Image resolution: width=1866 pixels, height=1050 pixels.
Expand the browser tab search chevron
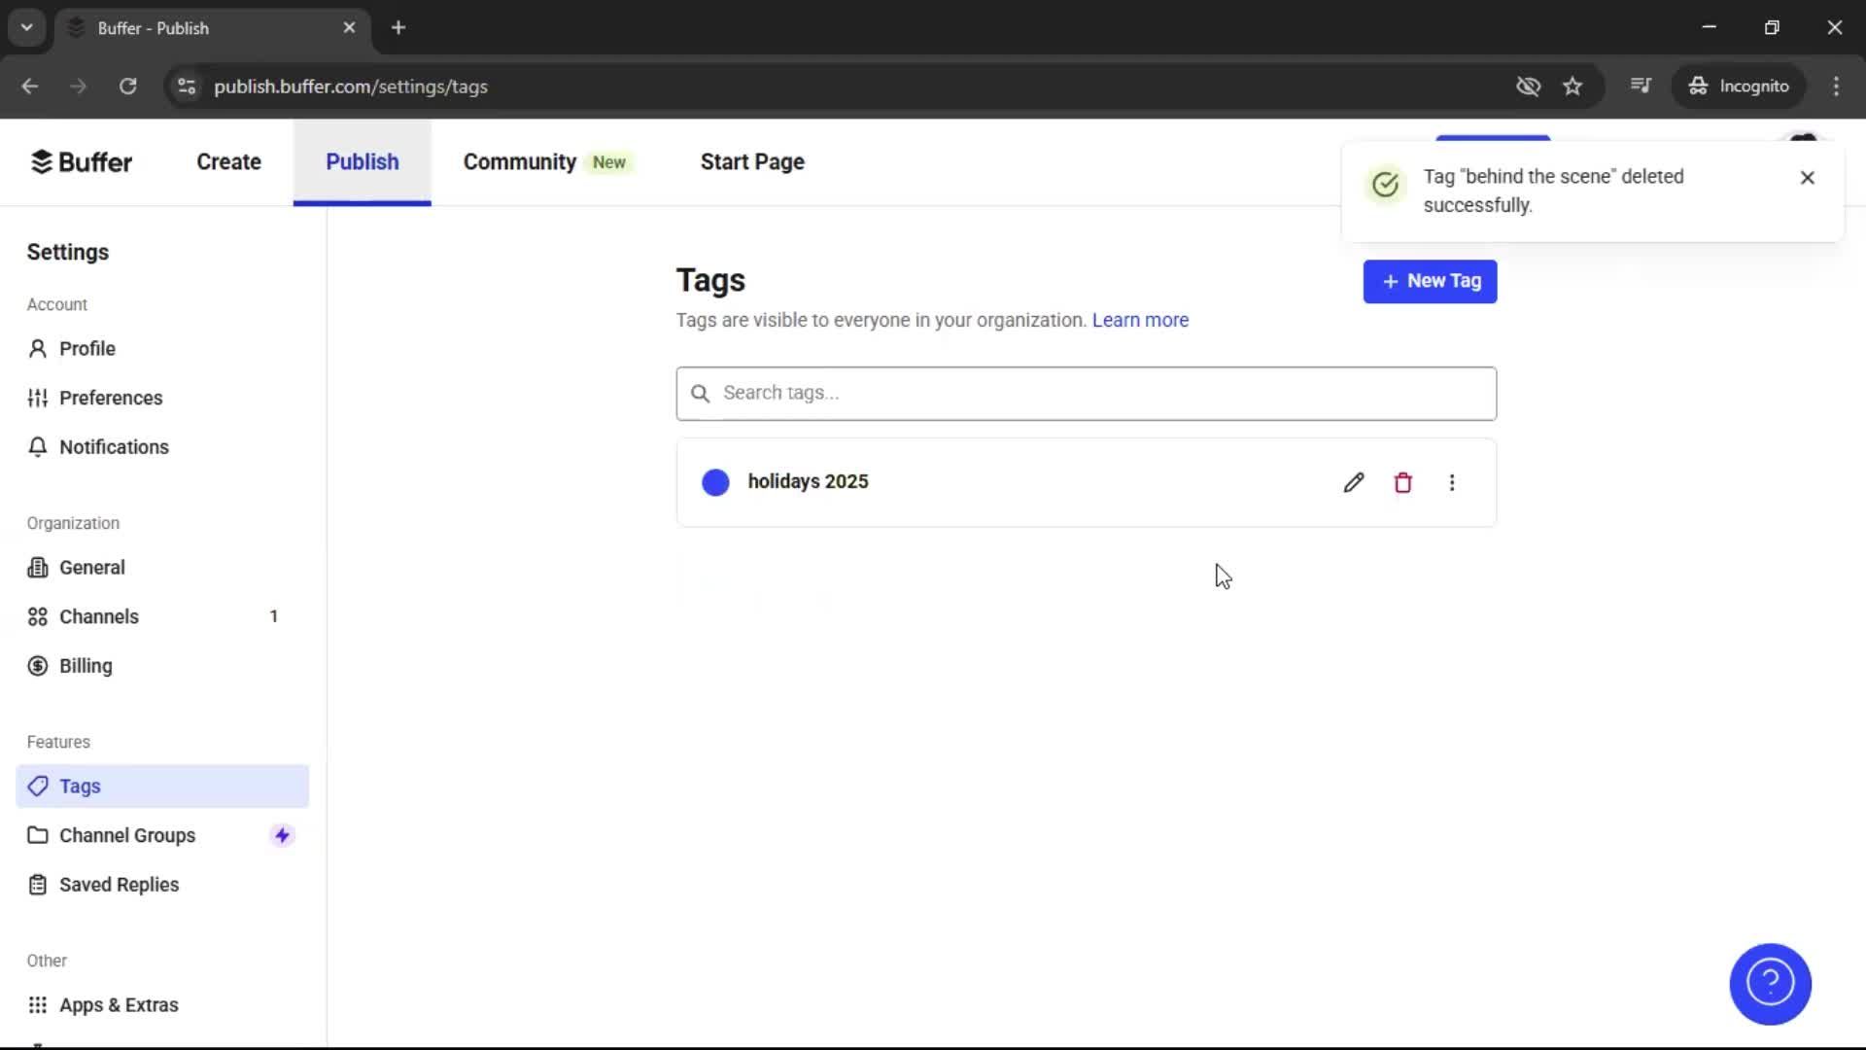pos(26,26)
